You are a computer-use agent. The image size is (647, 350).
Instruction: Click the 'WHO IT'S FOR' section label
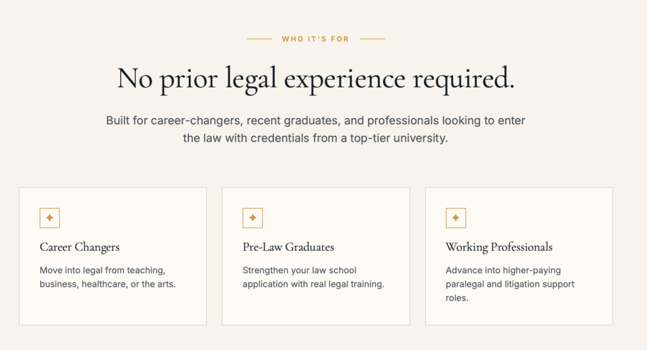tap(316, 39)
